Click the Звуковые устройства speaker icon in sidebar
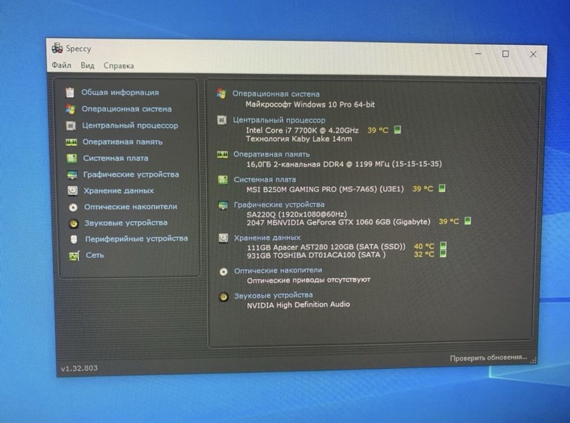Viewport: 570px width, 423px height. click(x=73, y=224)
